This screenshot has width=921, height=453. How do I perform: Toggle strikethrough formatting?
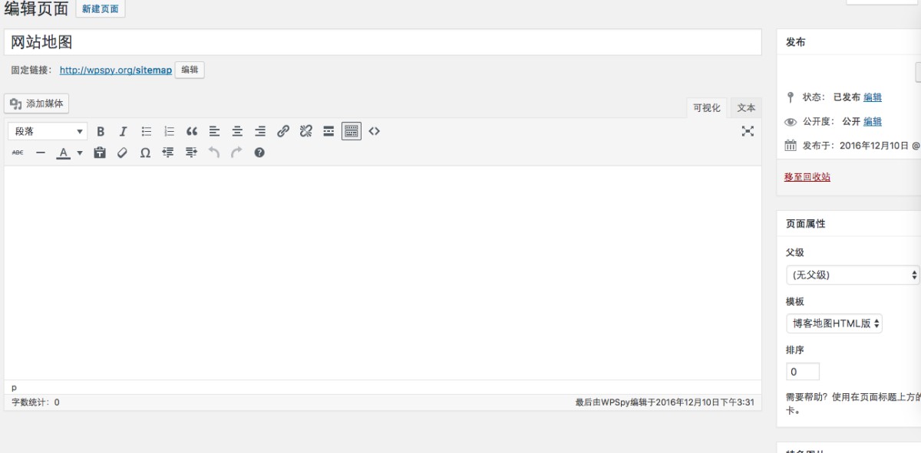(x=18, y=153)
